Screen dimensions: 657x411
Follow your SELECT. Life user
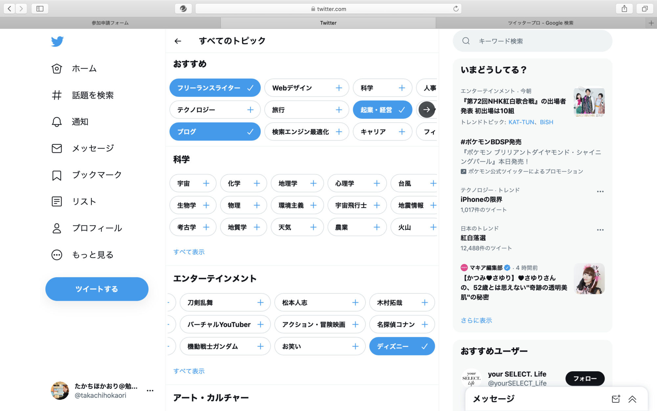[x=585, y=378]
